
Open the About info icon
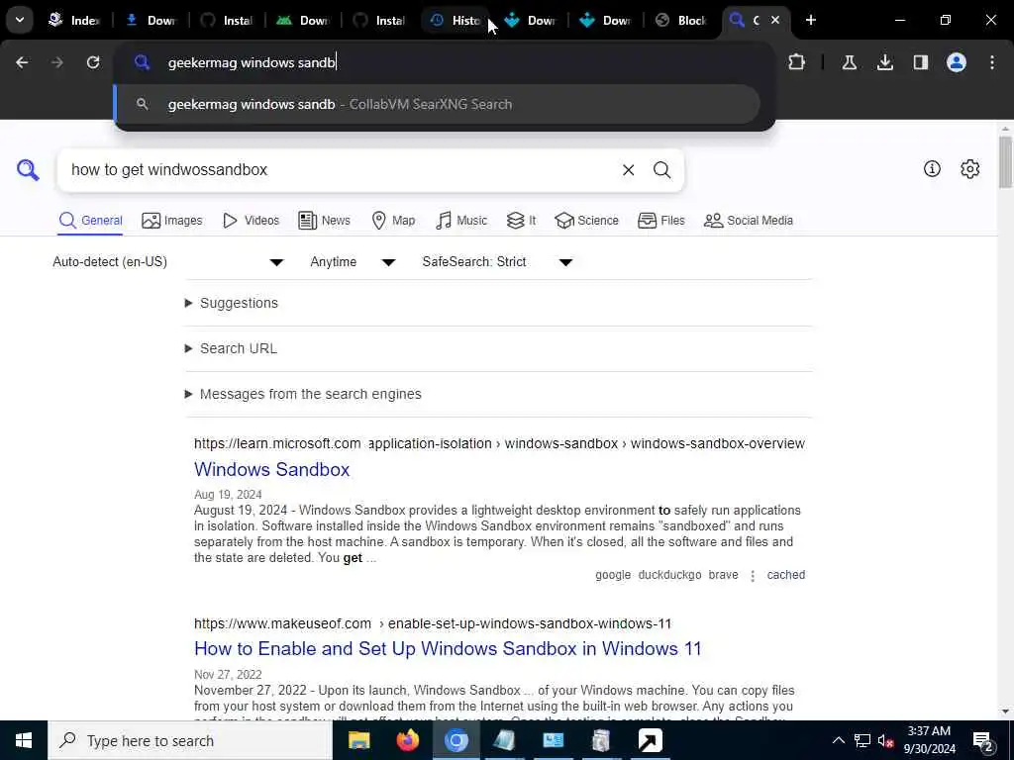click(x=932, y=169)
